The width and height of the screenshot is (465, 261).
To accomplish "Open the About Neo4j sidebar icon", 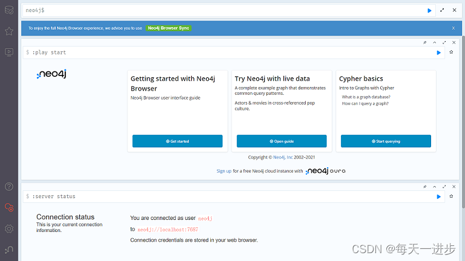I will (9, 250).
